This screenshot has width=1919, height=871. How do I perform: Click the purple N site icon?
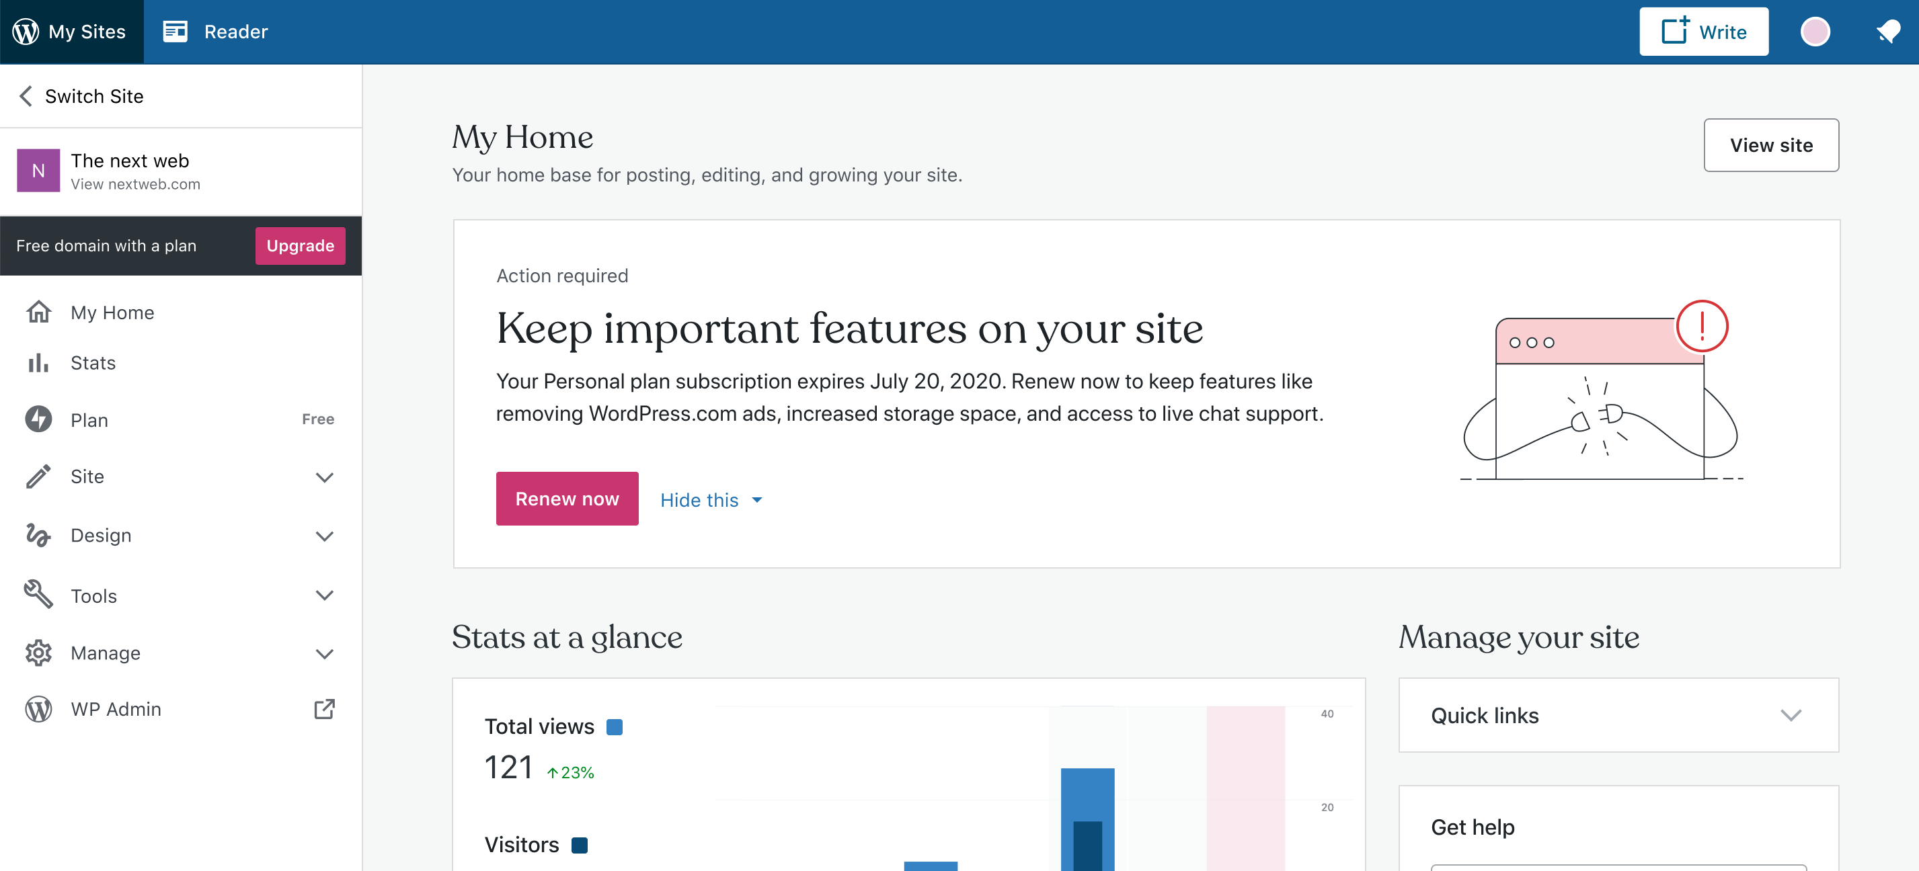pos(38,171)
